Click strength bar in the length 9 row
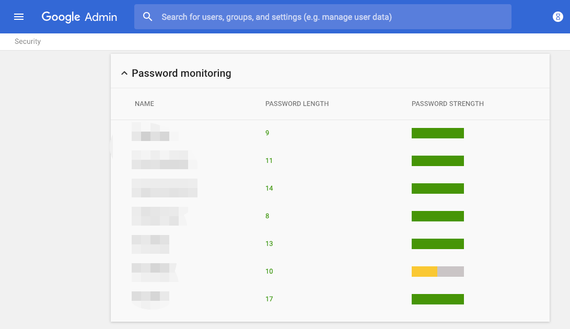 (438, 133)
